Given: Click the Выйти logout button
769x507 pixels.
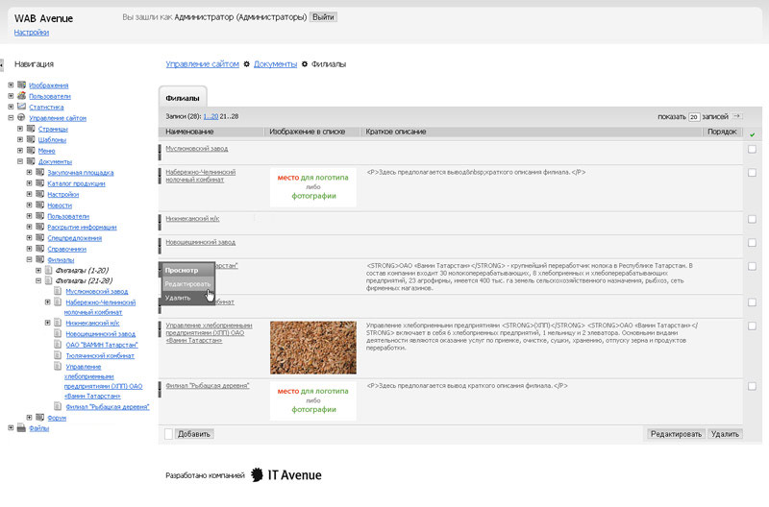Looking at the screenshot, I should [x=324, y=17].
